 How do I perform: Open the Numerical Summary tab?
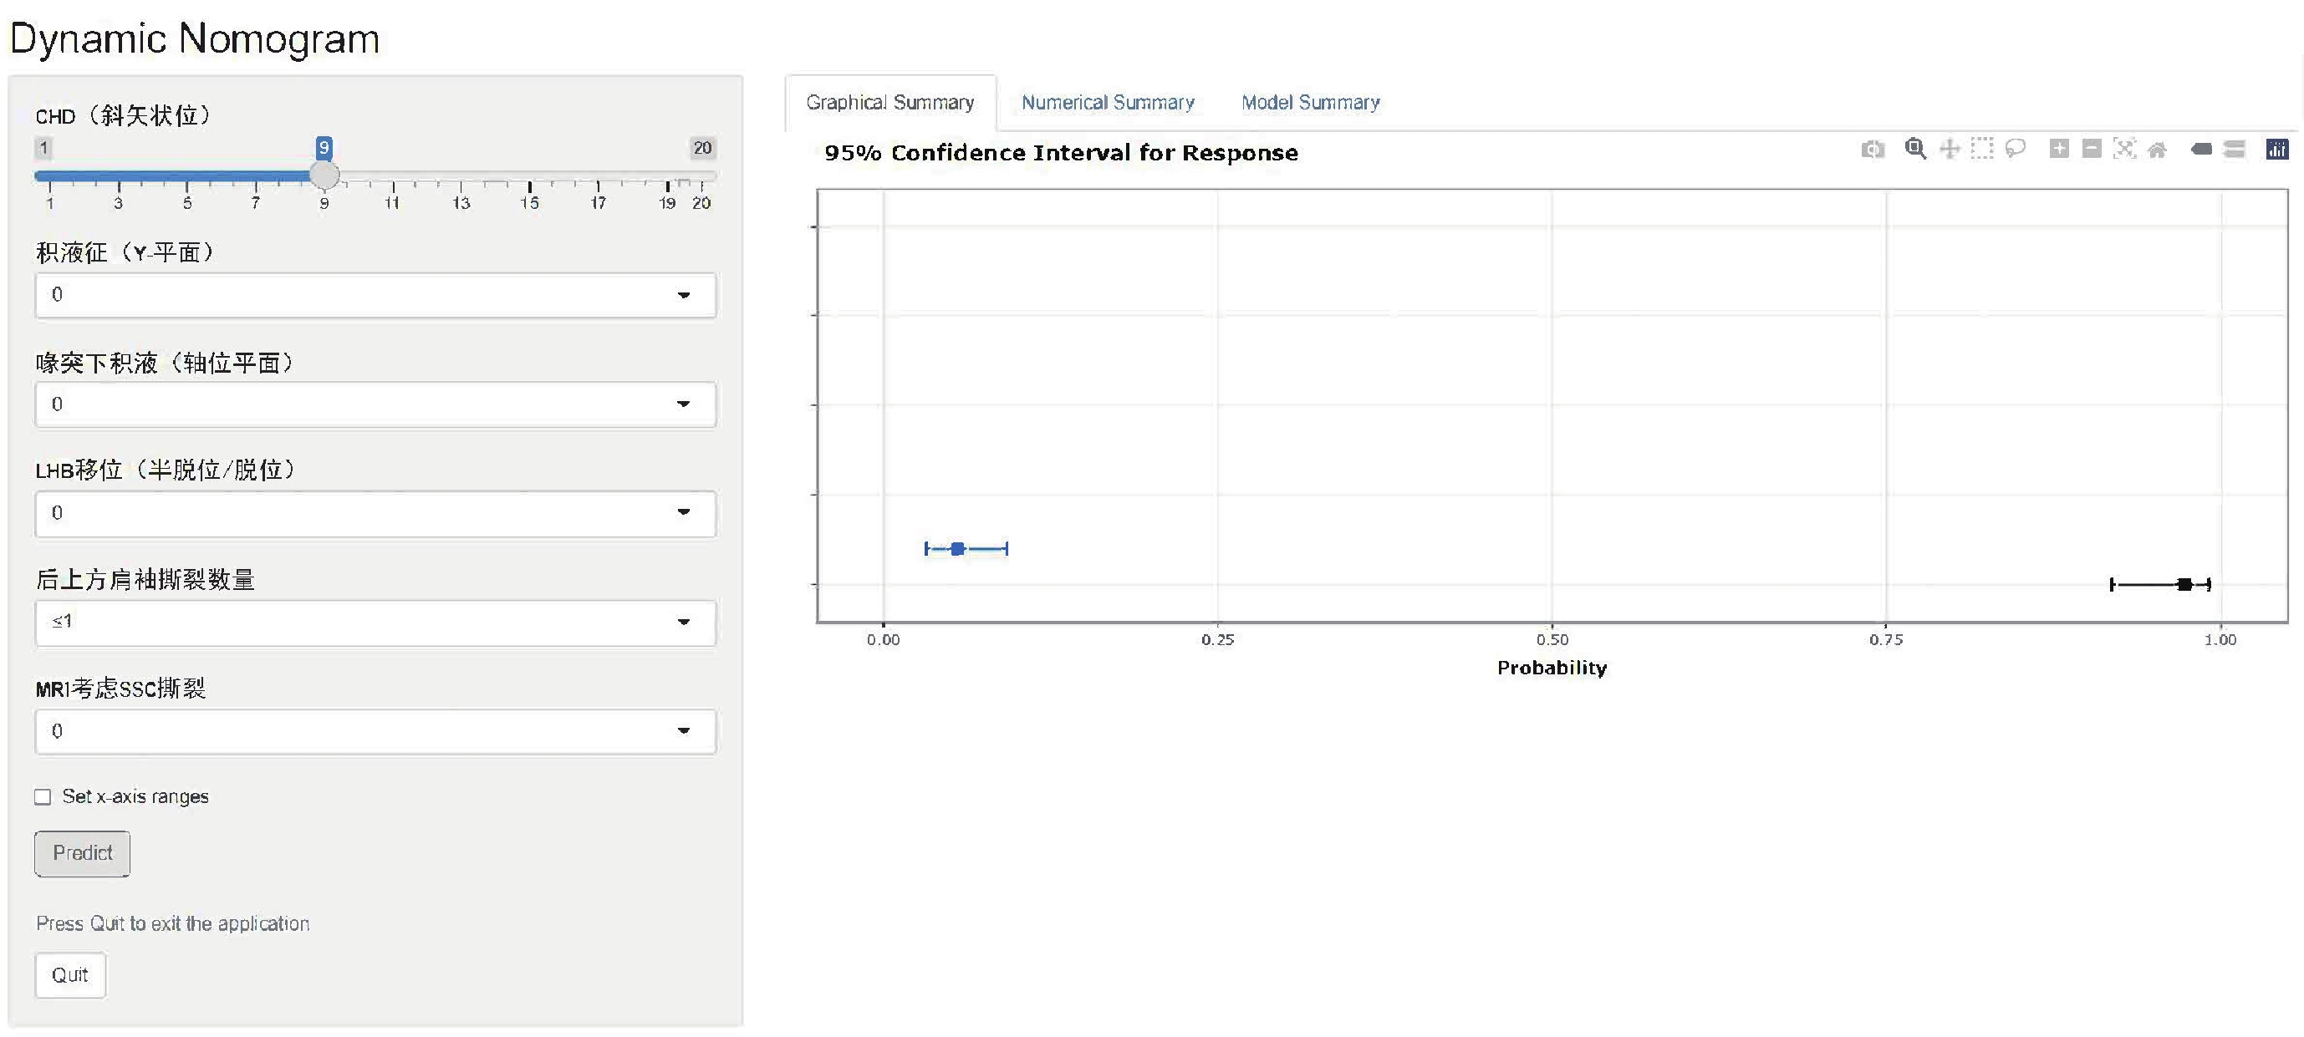(1108, 103)
